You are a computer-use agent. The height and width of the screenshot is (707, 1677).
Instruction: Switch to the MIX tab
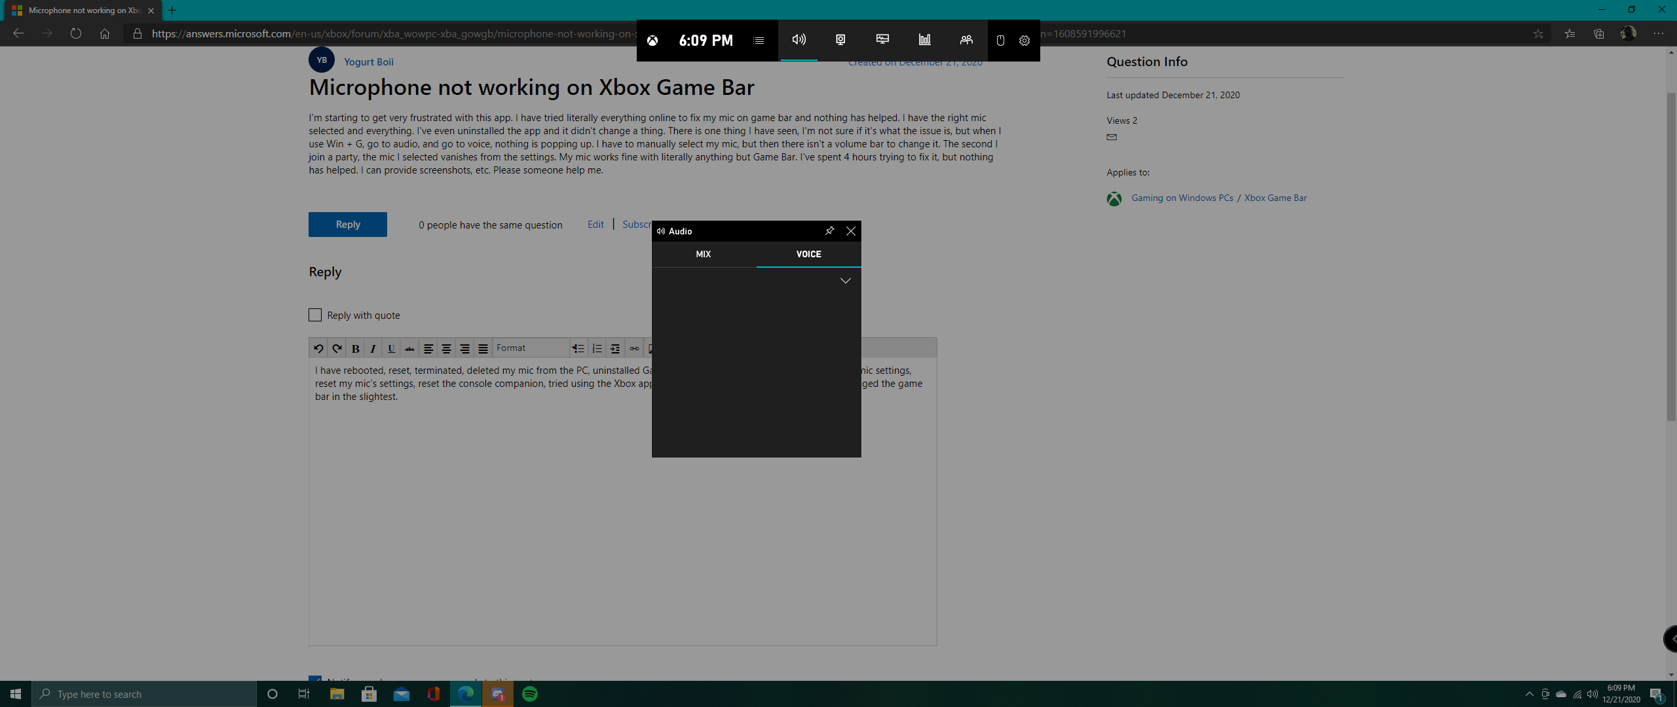[x=704, y=254]
